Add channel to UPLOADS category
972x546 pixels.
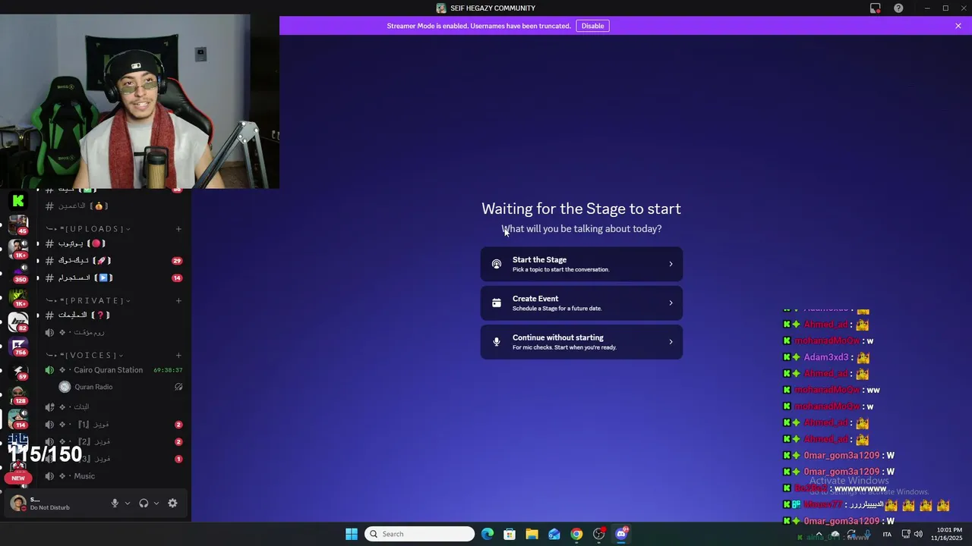178,228
